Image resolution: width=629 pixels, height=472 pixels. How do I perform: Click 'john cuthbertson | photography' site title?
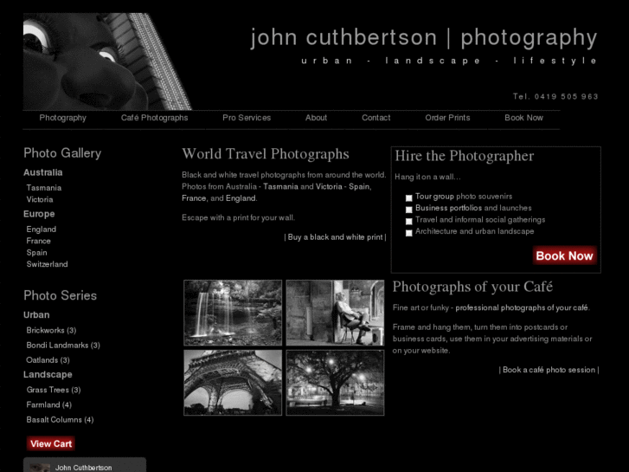point(424,38)
